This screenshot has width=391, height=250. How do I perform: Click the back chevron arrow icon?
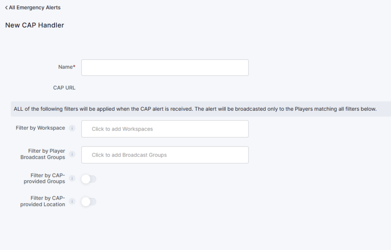point(6,8)
